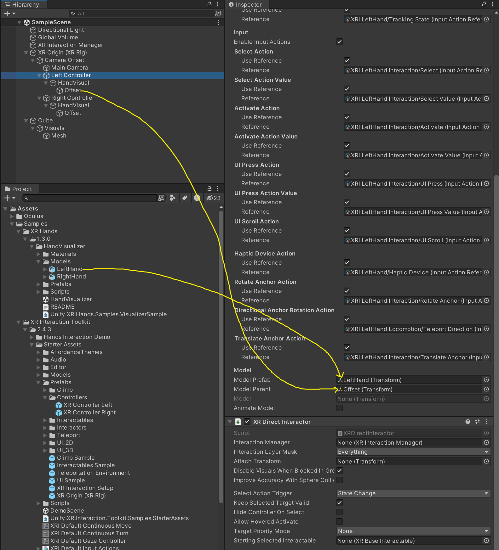
Task: Toggle hidden packages visibility count 23
Action: click(x=213, y=198)
